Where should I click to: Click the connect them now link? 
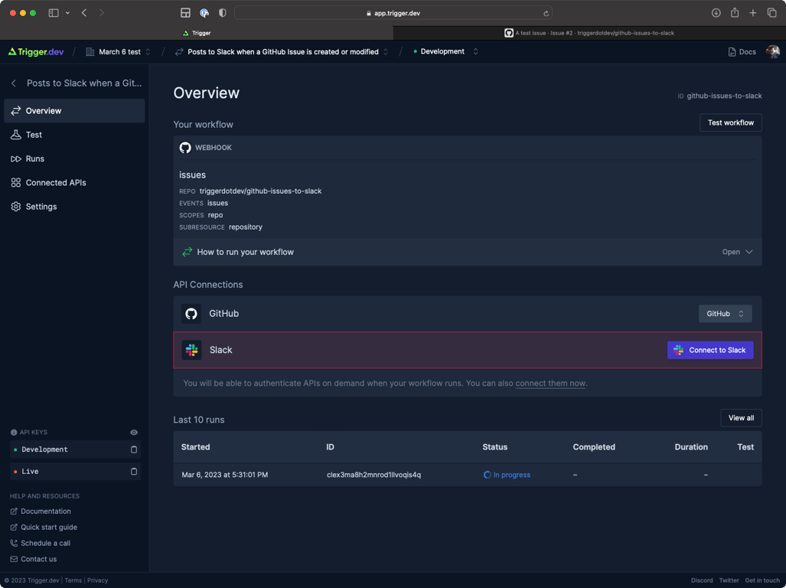[x=550, y=384]
